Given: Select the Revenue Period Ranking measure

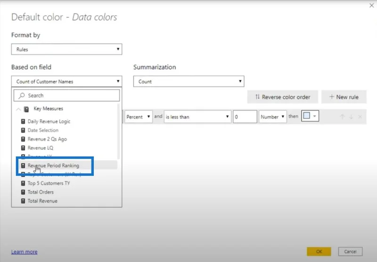Looking at the screenshot, I should [x=53, y=165].
